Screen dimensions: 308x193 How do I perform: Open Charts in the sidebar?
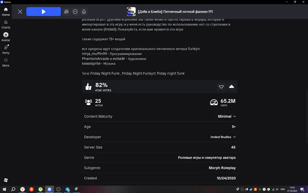(x=6, y=25)
